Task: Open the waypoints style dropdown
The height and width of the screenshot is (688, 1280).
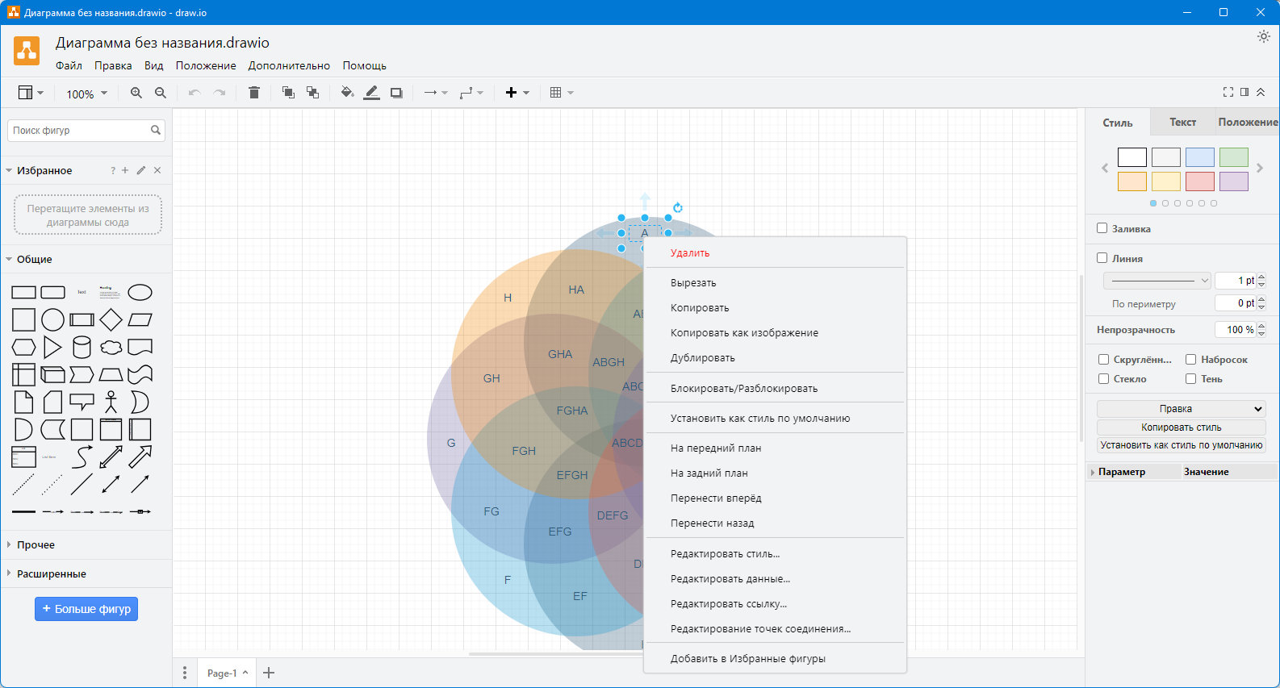Action: [471, 93]
